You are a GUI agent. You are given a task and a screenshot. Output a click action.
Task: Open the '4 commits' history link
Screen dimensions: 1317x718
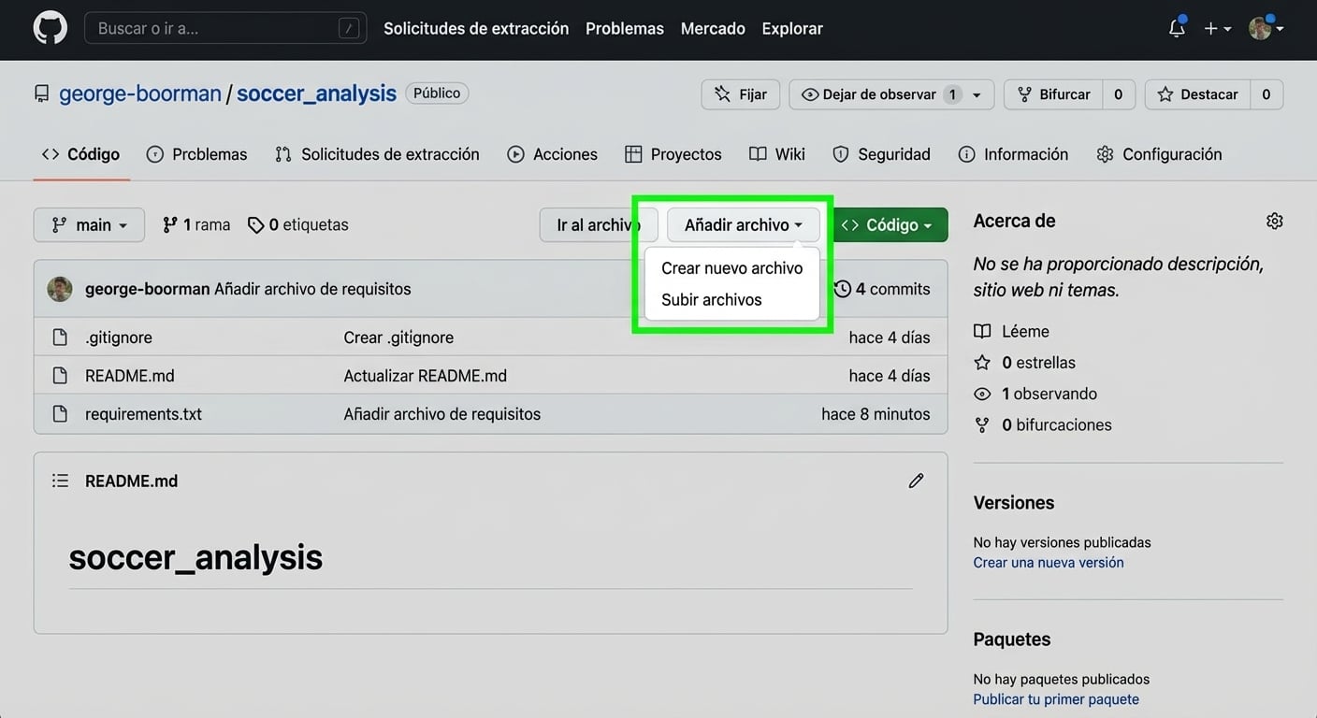882,289
